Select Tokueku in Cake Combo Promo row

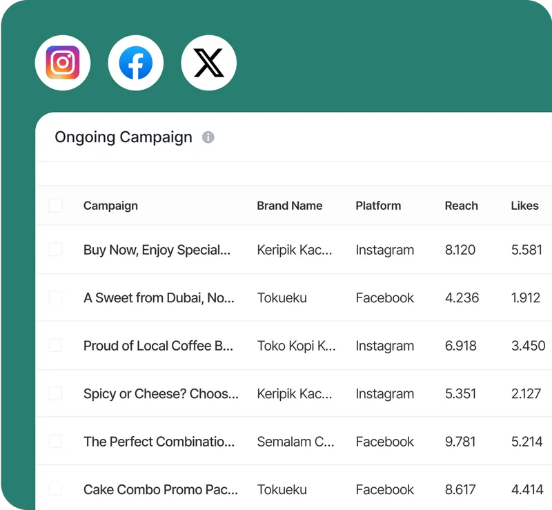[x=282, y=489]
